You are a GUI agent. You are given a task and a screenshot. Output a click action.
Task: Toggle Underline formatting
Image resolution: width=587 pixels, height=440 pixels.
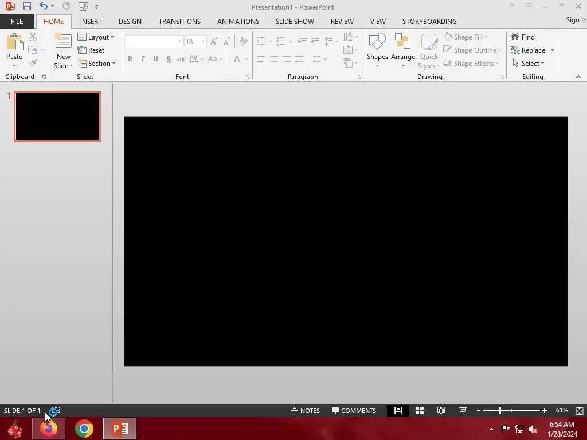pyautogui.click(x=155, y=59)
